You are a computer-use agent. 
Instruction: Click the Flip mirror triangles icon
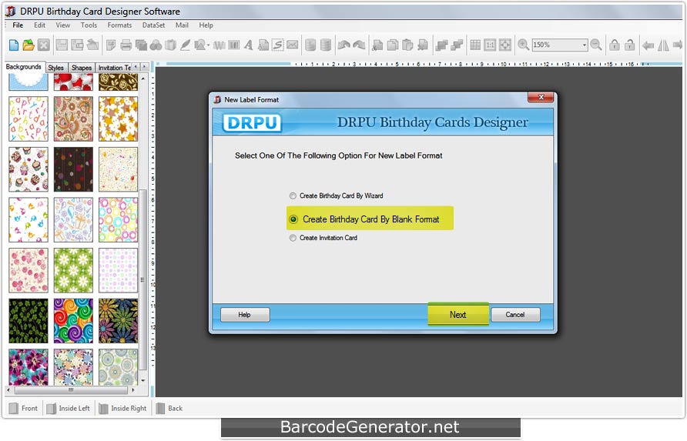[663, 45]
